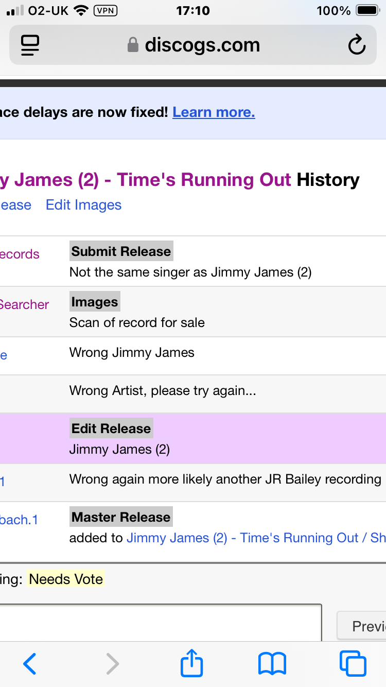This screenshot has height=687, width=386.
Task: Open the Searcher user link
Action: coord(24,304)
